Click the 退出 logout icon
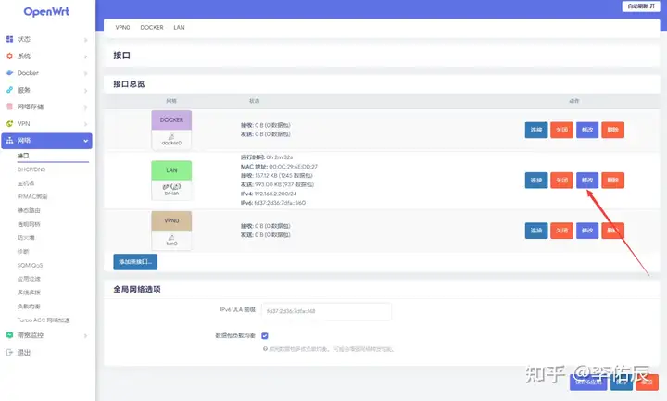This screenshot has height=401, width=667. [x=9, y=352]
